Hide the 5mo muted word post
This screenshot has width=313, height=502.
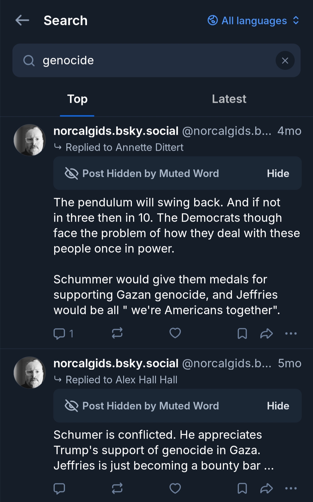tap(278, 406)
